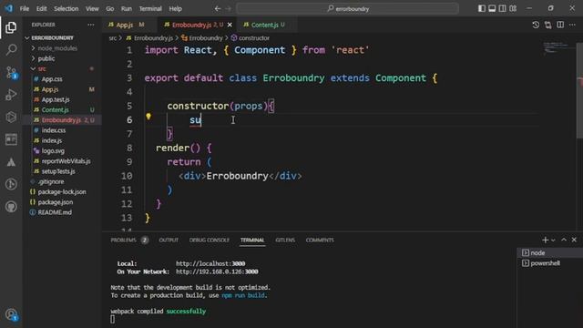
Task: Show the Debug Console tab
Action: click(210, 241)
